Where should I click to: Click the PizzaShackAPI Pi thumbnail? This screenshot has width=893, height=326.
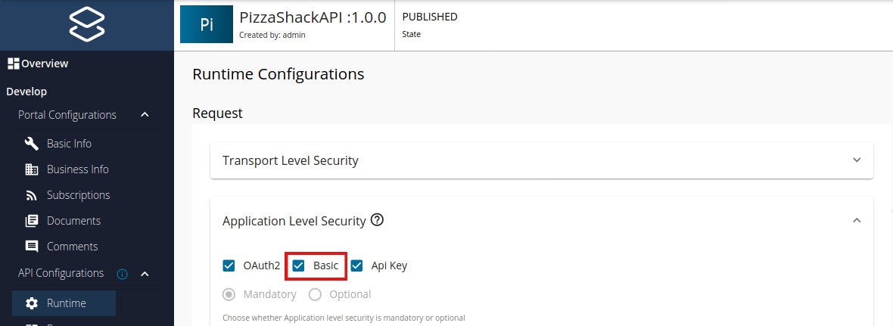click(207, 25)
